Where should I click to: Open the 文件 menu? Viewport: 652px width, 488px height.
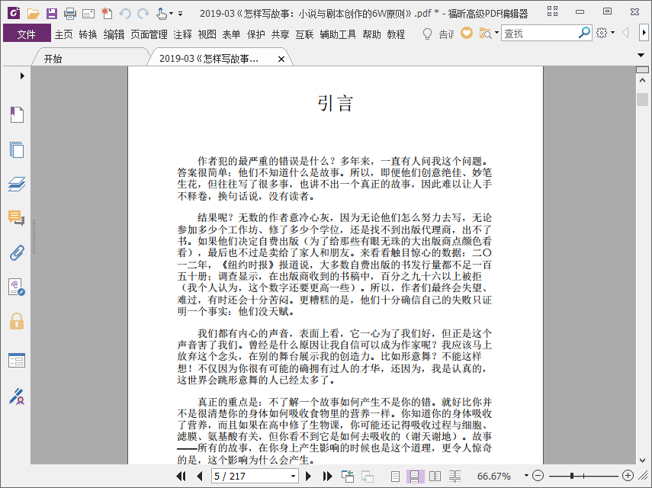point(27,34)
